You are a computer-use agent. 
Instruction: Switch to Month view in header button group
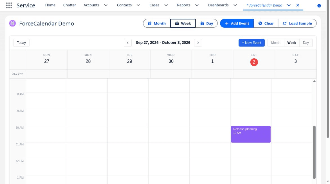(157, 23)
